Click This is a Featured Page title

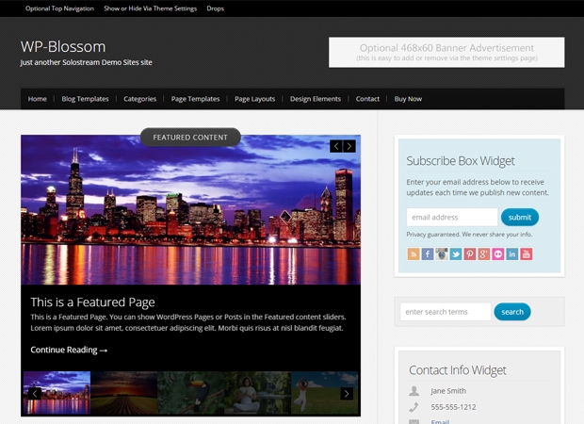point(92,302)
